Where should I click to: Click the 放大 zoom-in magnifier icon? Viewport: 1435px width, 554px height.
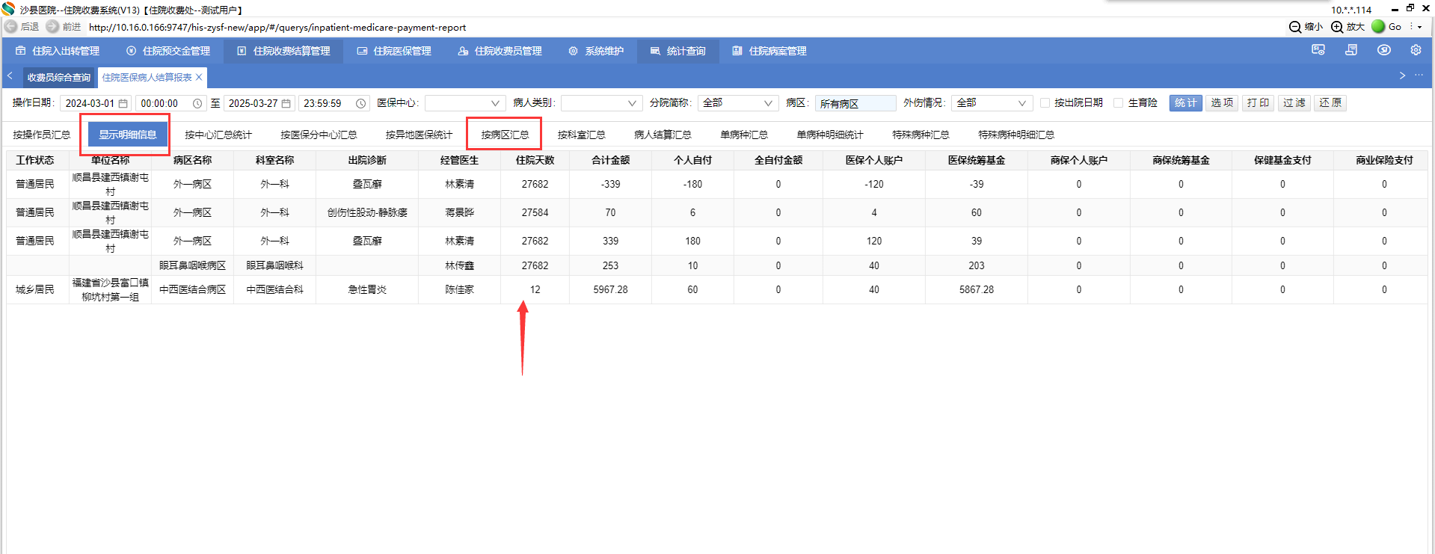(x=1337, y=27)
